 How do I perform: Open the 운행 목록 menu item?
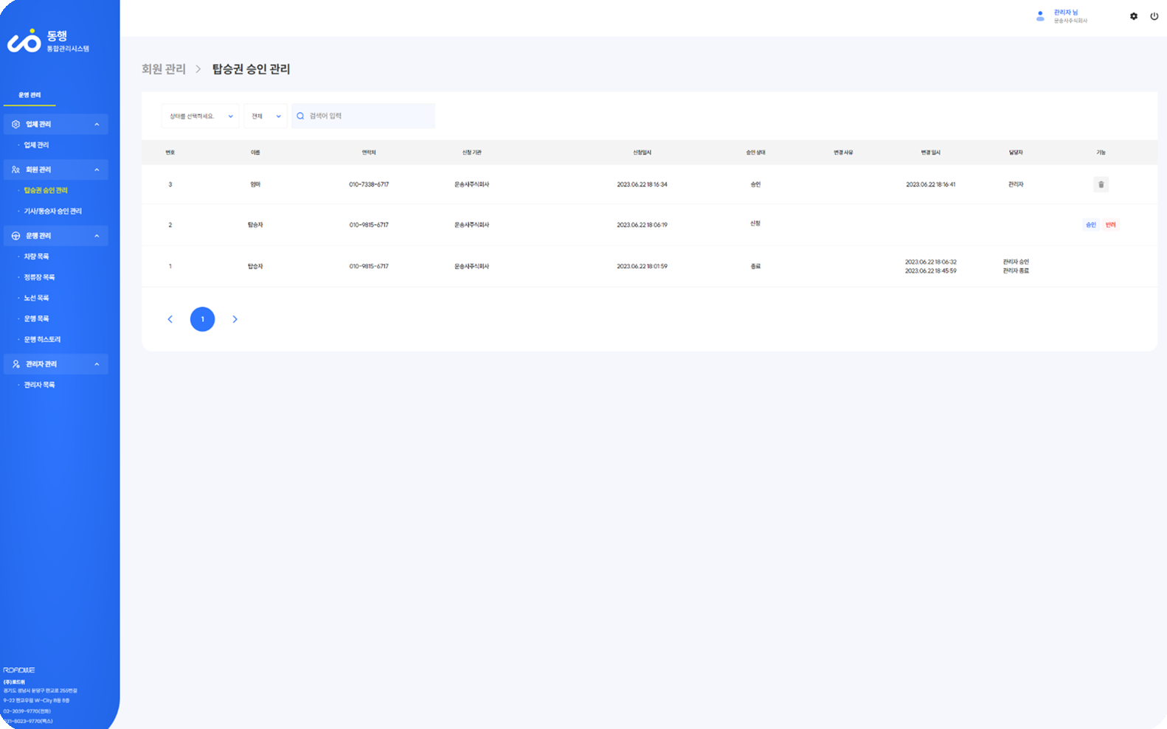36,318
